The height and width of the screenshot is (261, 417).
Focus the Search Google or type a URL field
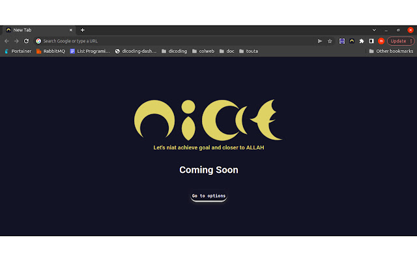[177, 41]
